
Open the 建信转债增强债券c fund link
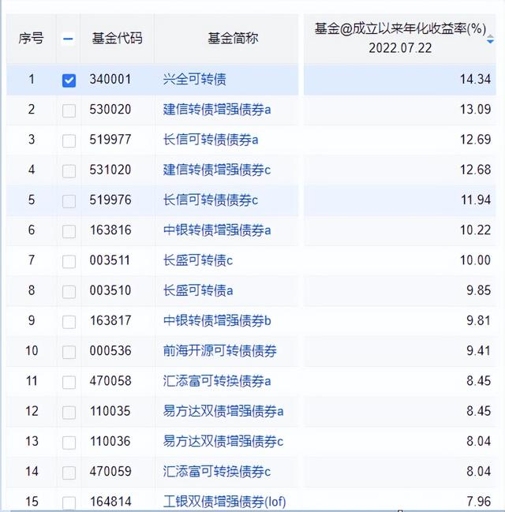(x=217, y=170)
